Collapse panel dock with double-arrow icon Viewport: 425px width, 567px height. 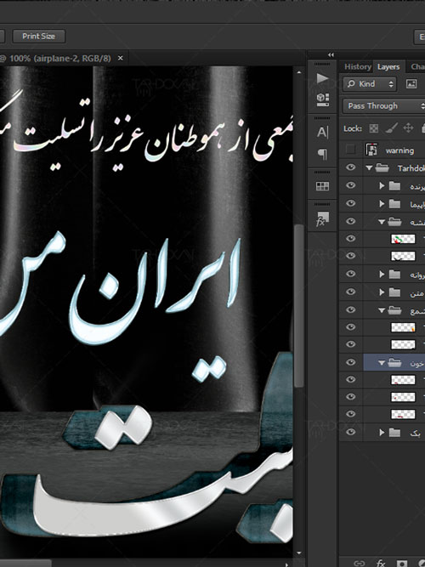click(x=331, y=54)
